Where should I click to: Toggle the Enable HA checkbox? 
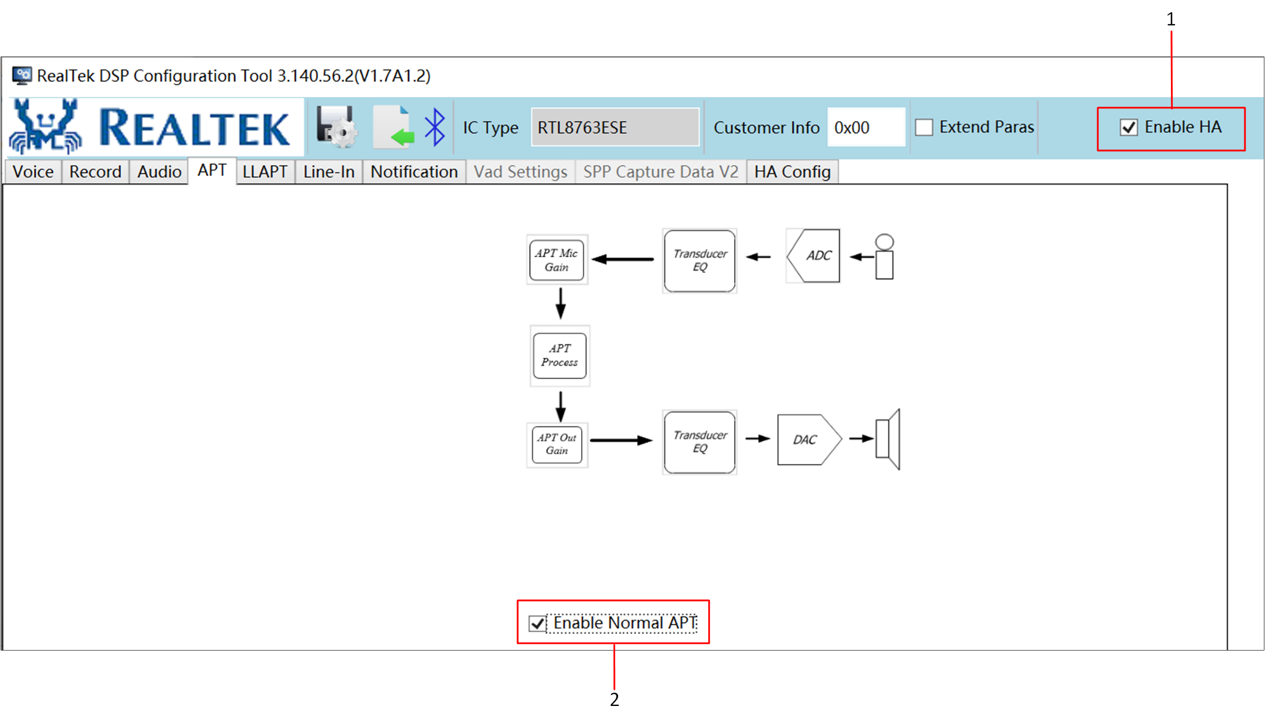click(1129, 127)
